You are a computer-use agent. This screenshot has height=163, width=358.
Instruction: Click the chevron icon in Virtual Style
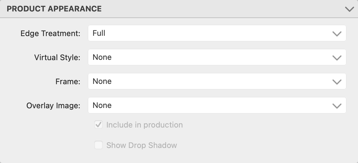click(x=337, y=58)
